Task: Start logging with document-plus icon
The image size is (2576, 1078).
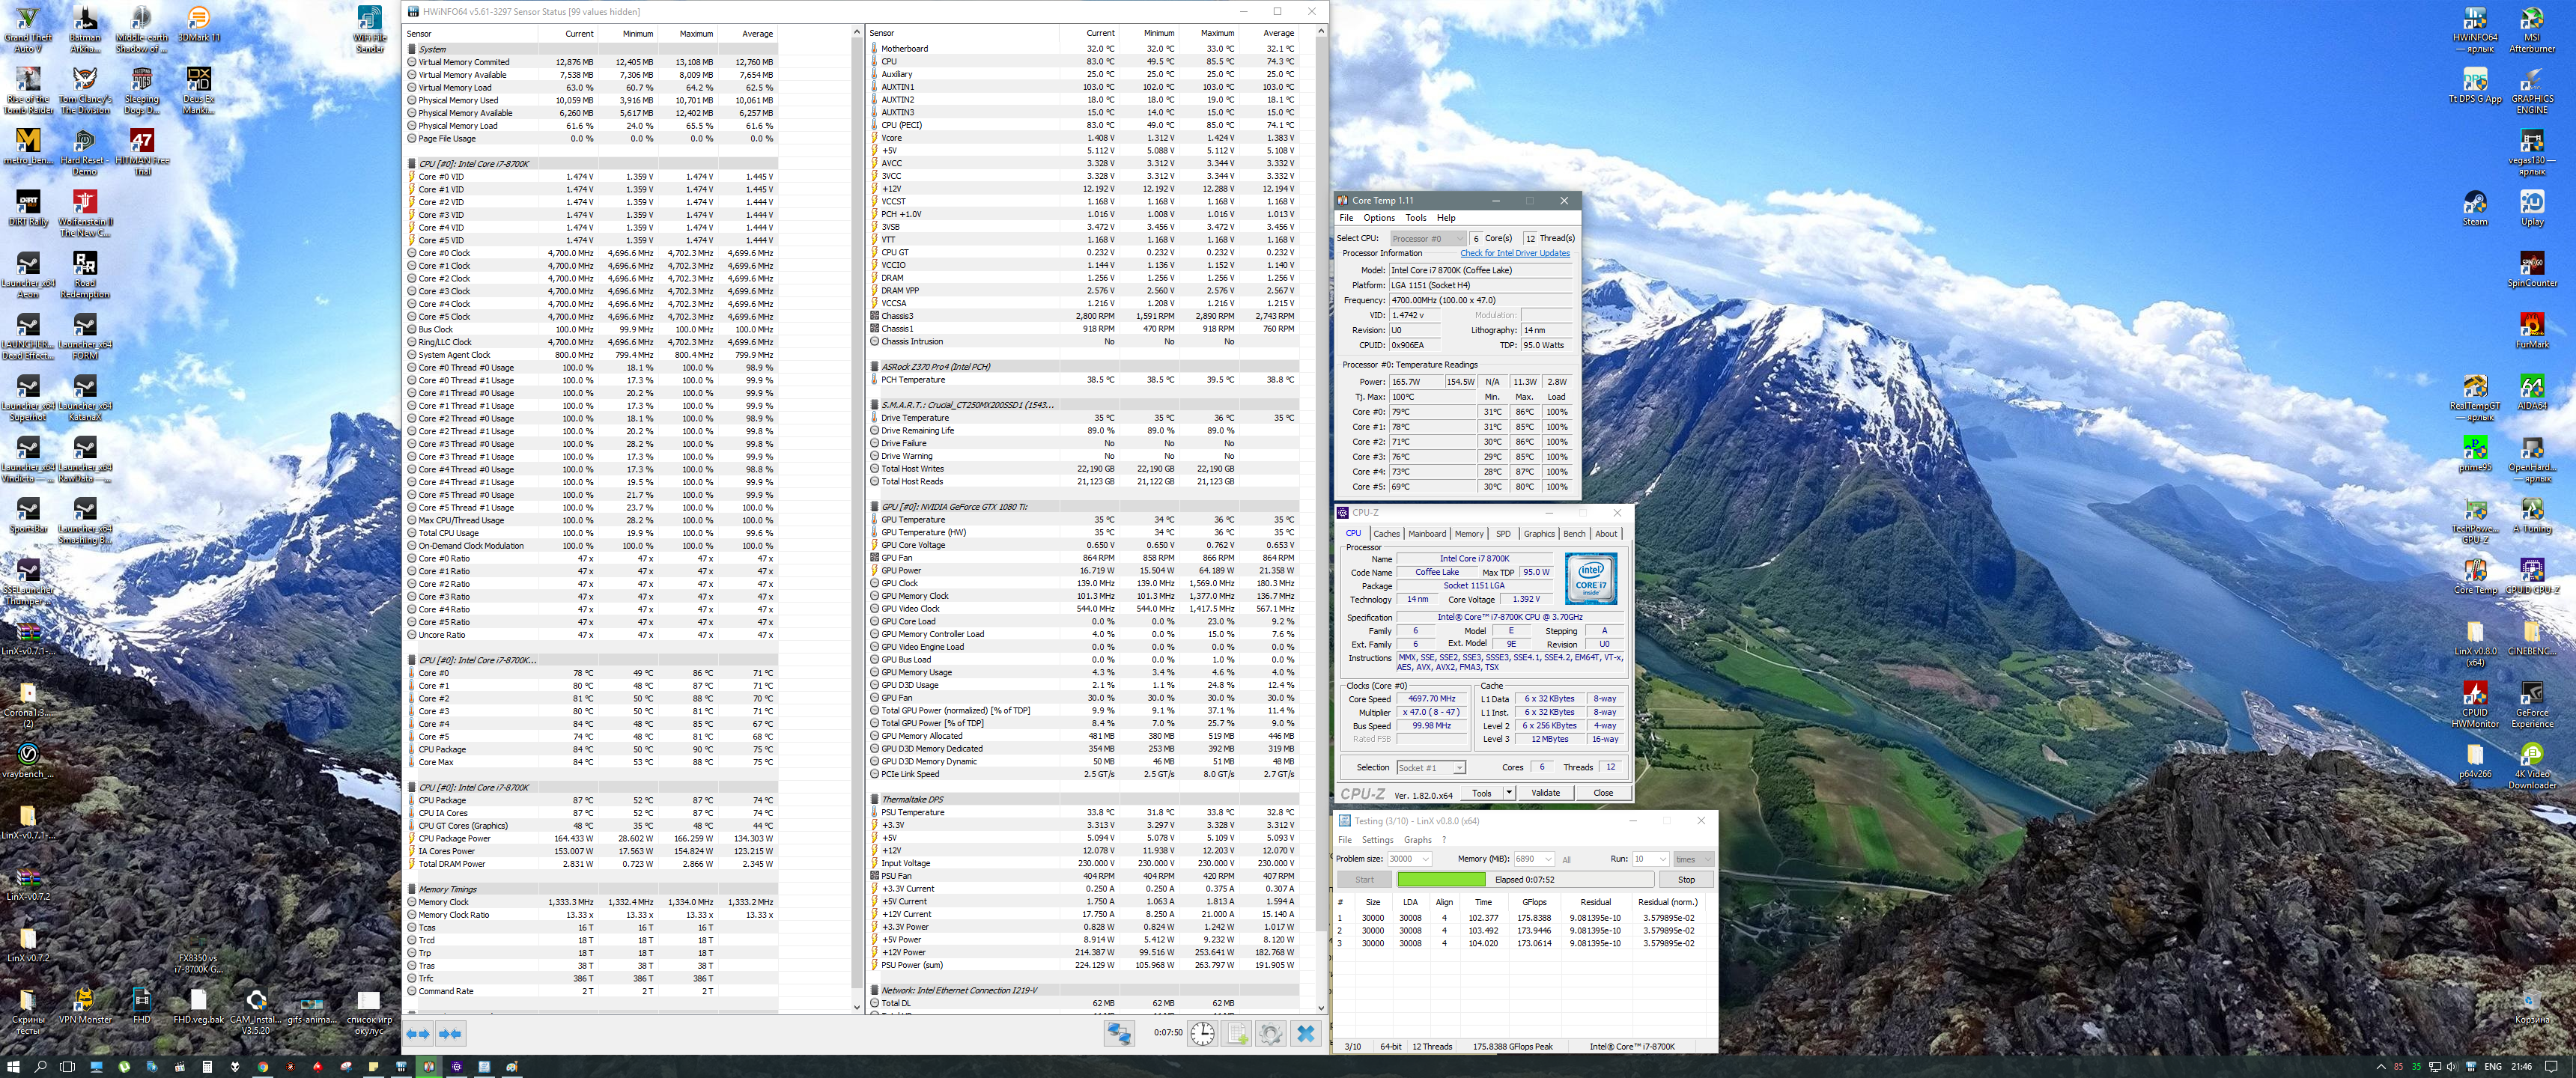Action: pyautogui.click(x=1237, y=1034)
